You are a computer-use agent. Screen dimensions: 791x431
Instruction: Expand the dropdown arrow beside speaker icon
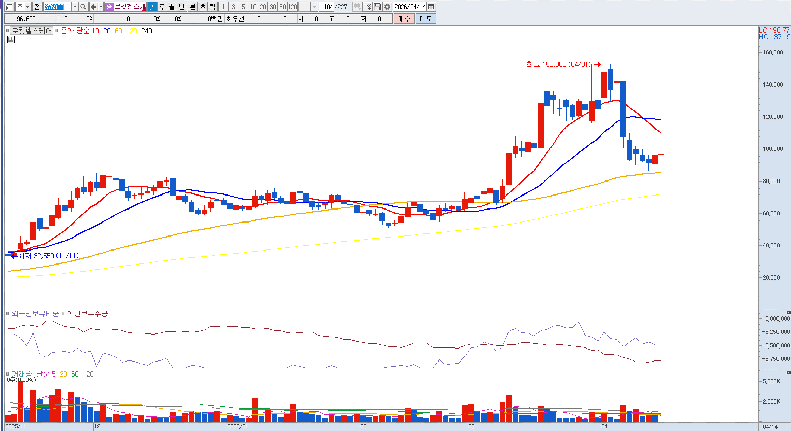pyautogui.click(x=101, y=7)
